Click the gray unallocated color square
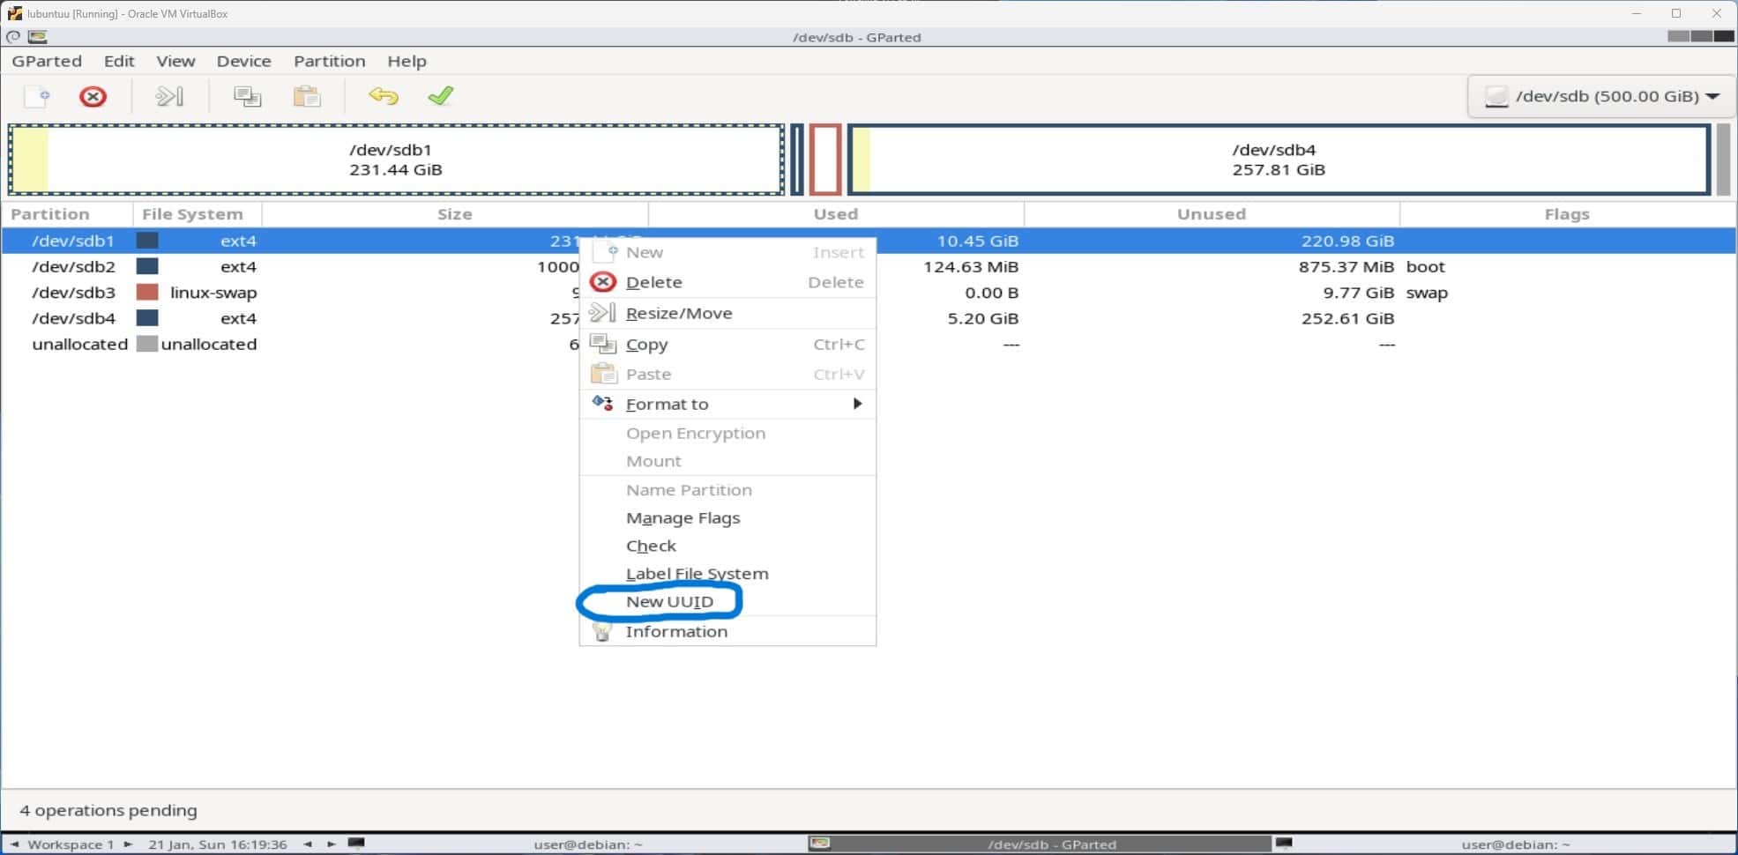Image resolution: width=1738 pixels, height=855 pixels. 147,344
